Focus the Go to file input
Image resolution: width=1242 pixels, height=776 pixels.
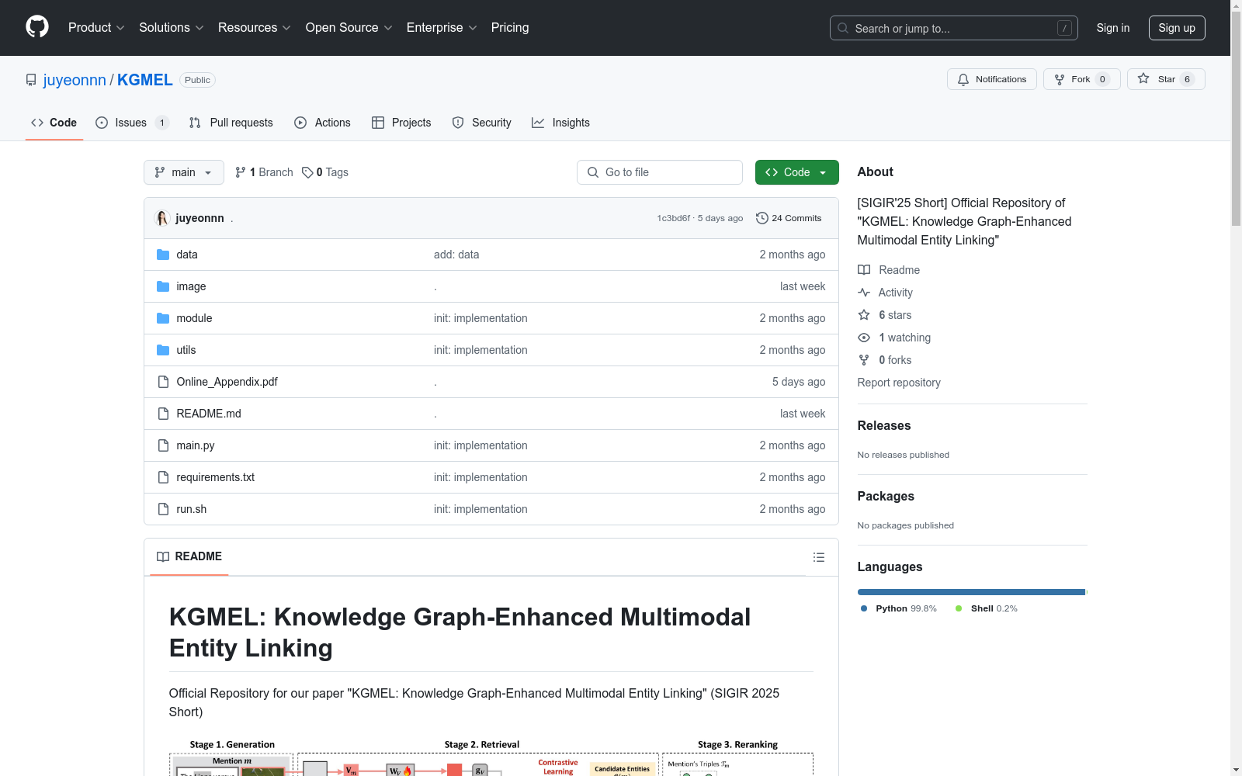(660, 172)
